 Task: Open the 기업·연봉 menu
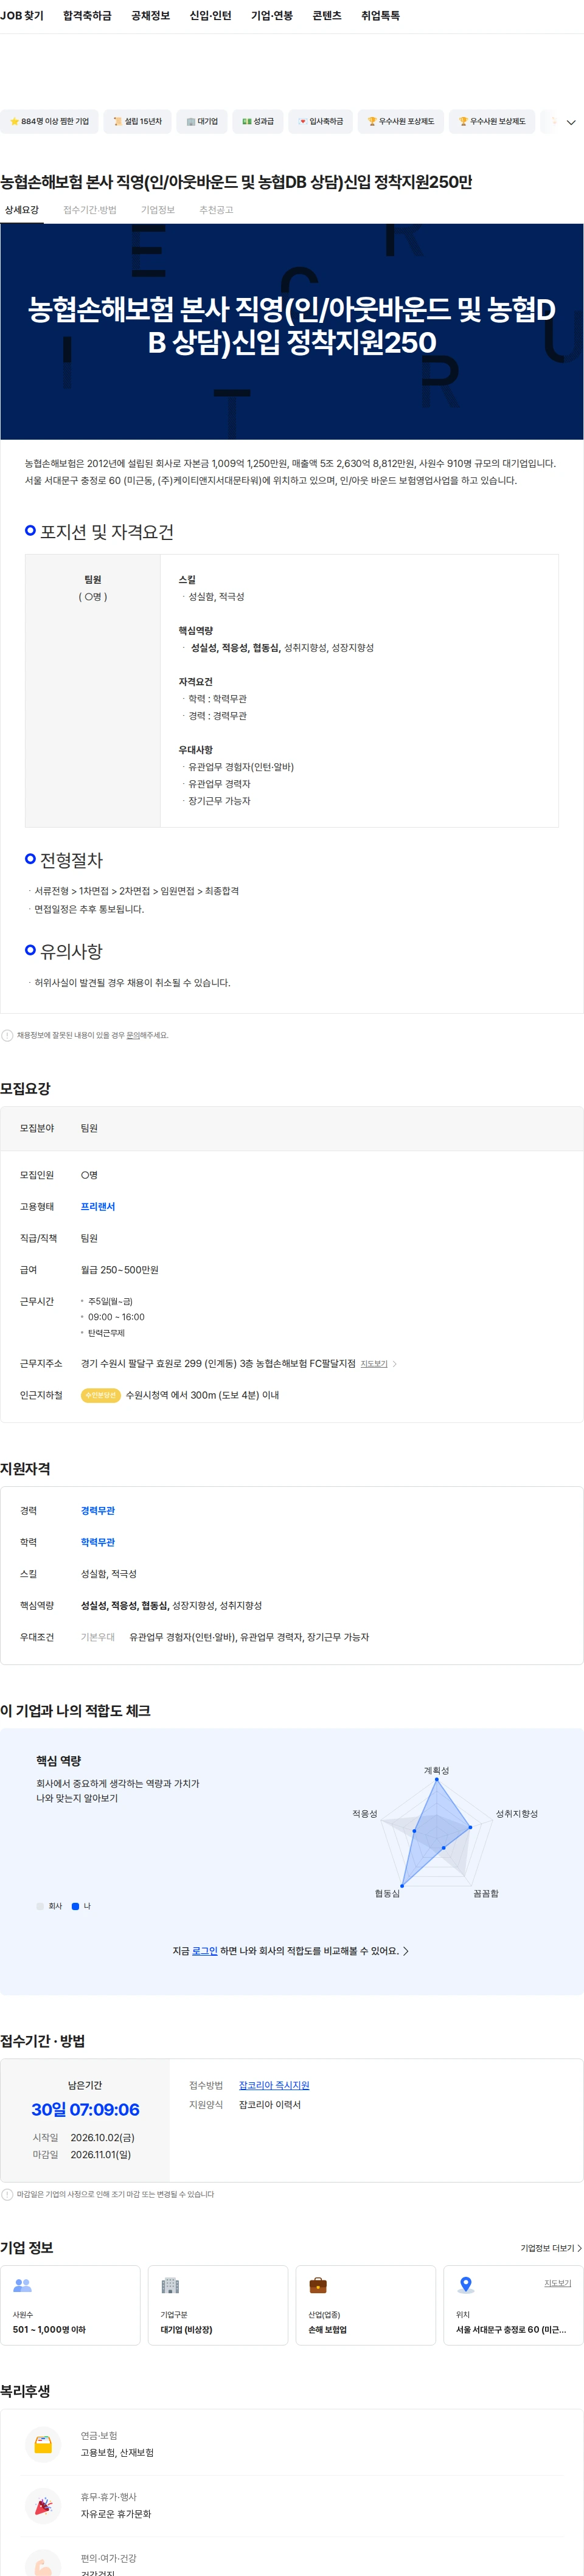(272, 16)
